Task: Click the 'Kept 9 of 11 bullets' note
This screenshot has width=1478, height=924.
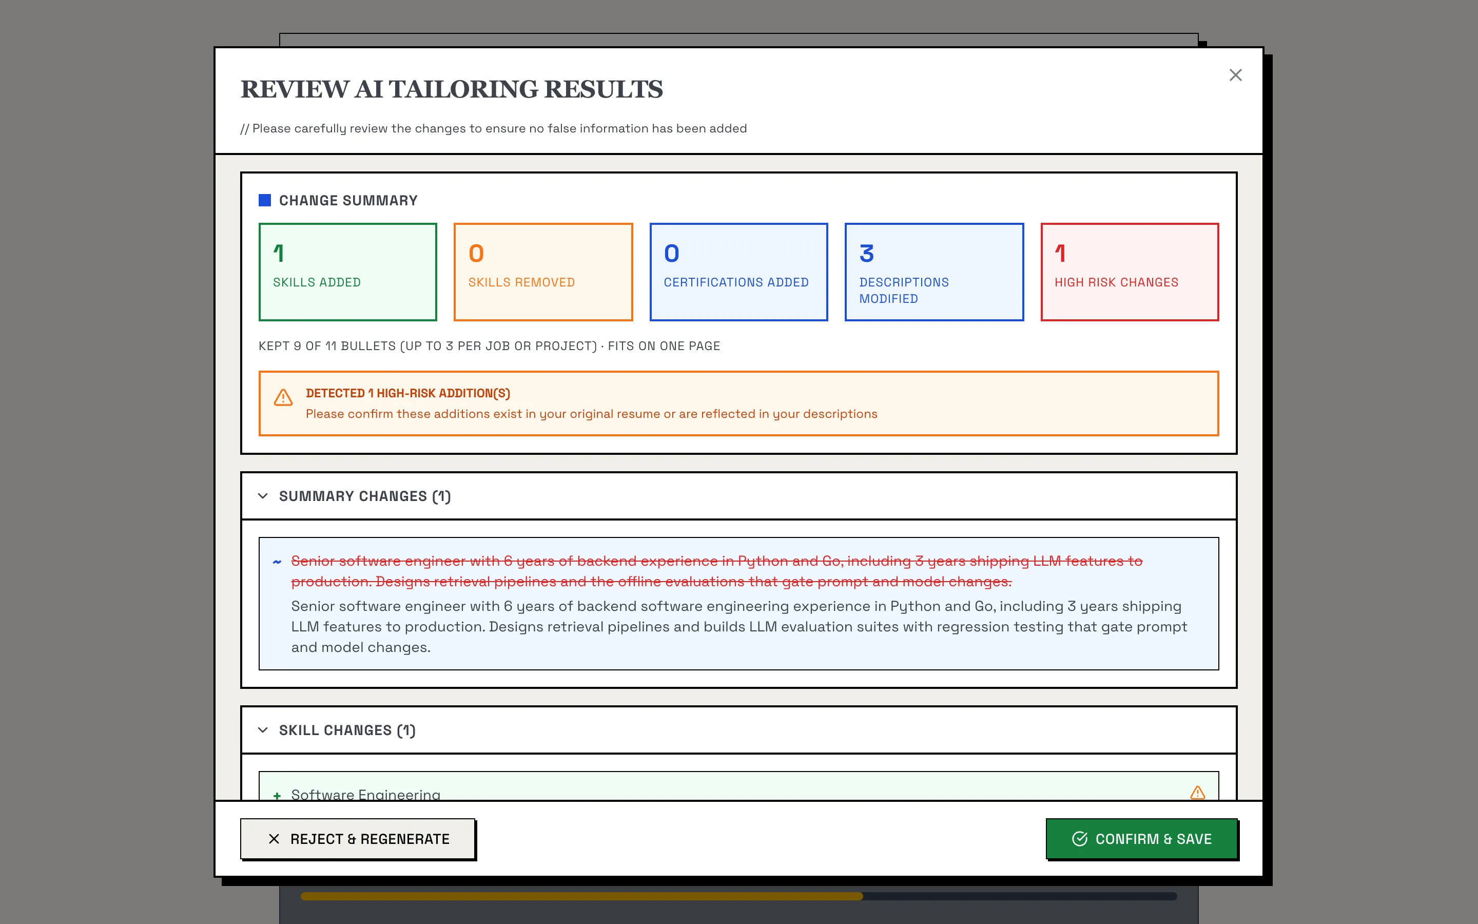Action: 489,346
